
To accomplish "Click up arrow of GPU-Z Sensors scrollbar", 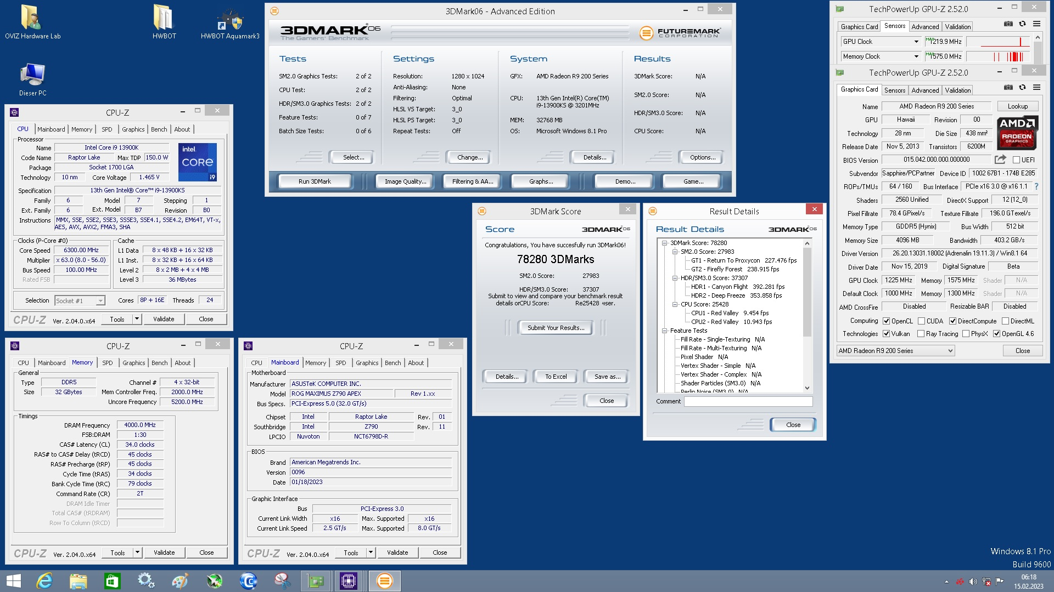I will 1038,37.
